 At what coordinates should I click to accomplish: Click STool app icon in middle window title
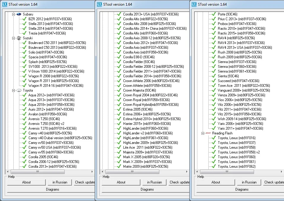pyautogui.click(x=99, y=4)
